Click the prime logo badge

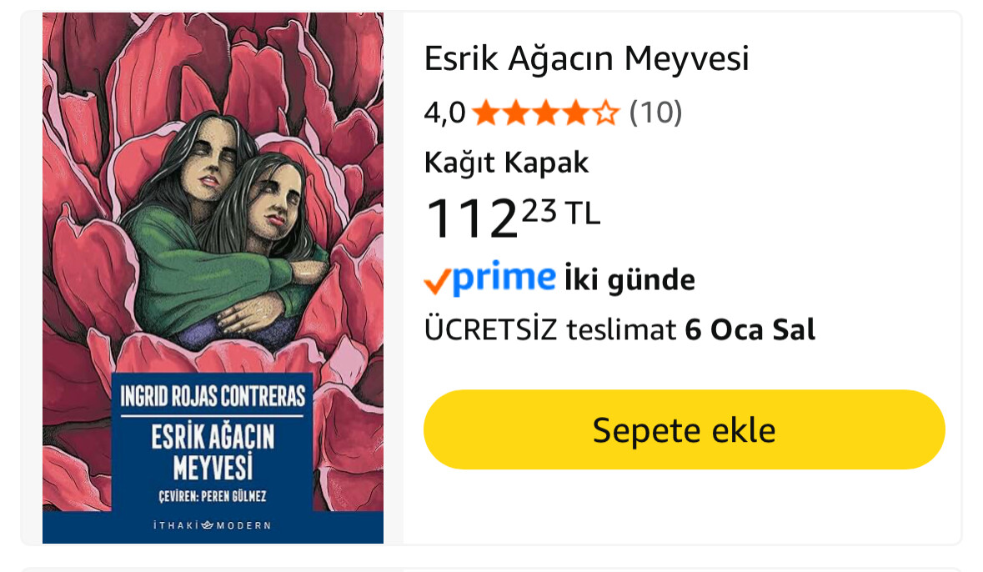pos(490,278)
